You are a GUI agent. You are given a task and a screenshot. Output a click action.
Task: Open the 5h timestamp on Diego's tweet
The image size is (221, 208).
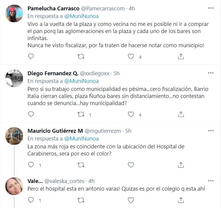click(116, 73)
